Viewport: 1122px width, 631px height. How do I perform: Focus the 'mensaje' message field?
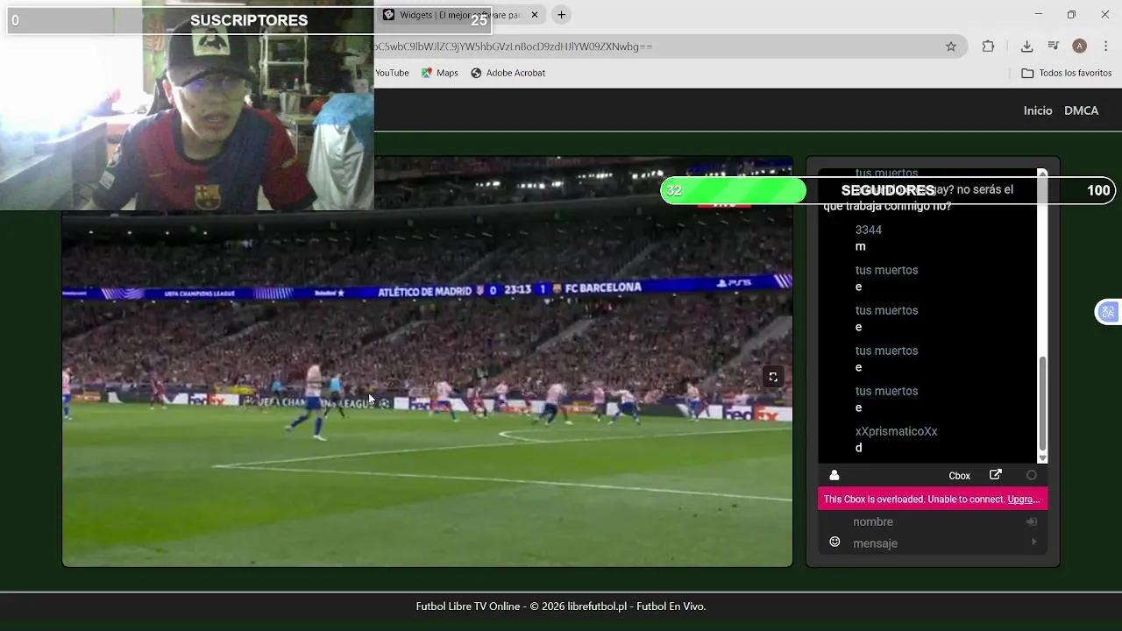click(x=937, y=543)
